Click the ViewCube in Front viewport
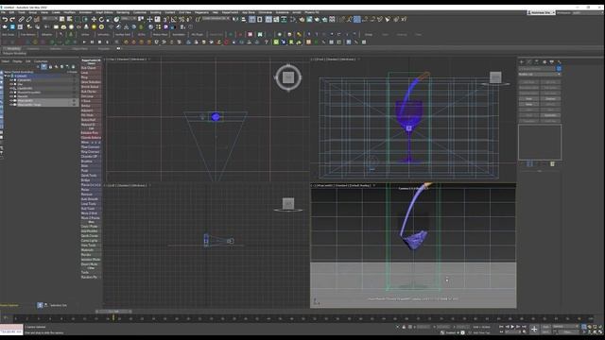Image resolution: width=605 pixels, height=340 pixels. [x=495, y=77]
